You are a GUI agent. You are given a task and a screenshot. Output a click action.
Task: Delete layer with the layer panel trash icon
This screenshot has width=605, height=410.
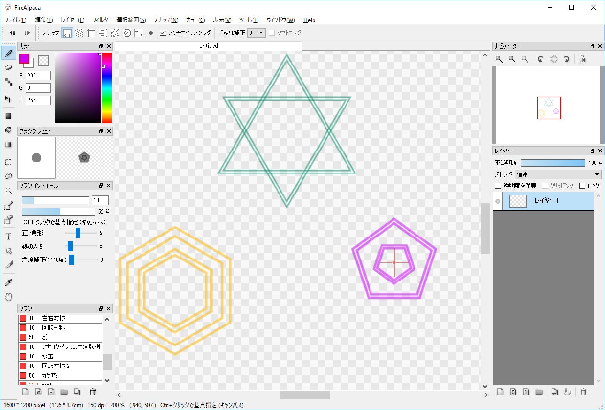point(583,392)
